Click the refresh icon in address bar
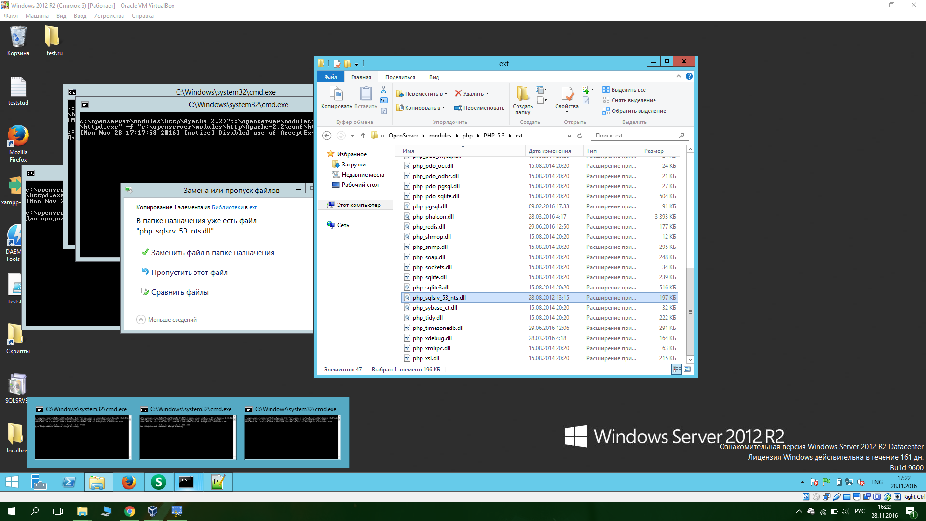The height and width of the screenshot is (521, 926). [580, 136]
